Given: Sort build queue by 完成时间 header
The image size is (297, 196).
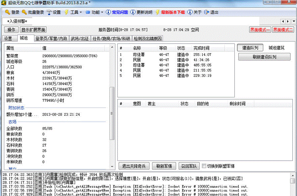Looking at the screenshot, I should [x=208, y=48].
